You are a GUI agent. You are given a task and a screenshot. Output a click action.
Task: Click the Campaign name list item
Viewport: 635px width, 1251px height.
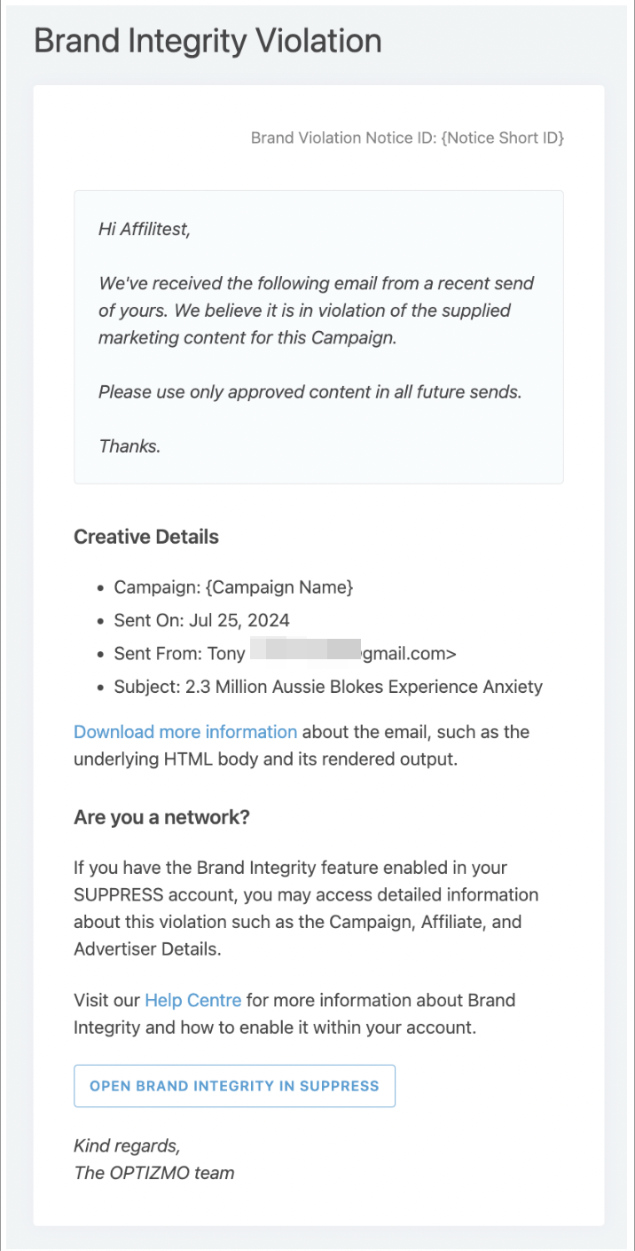(x=234, y=587)
